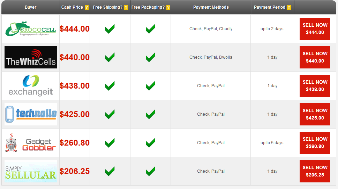
Task: Click 'Check, PayPal' in the technollo row
Action: point(211,114)
